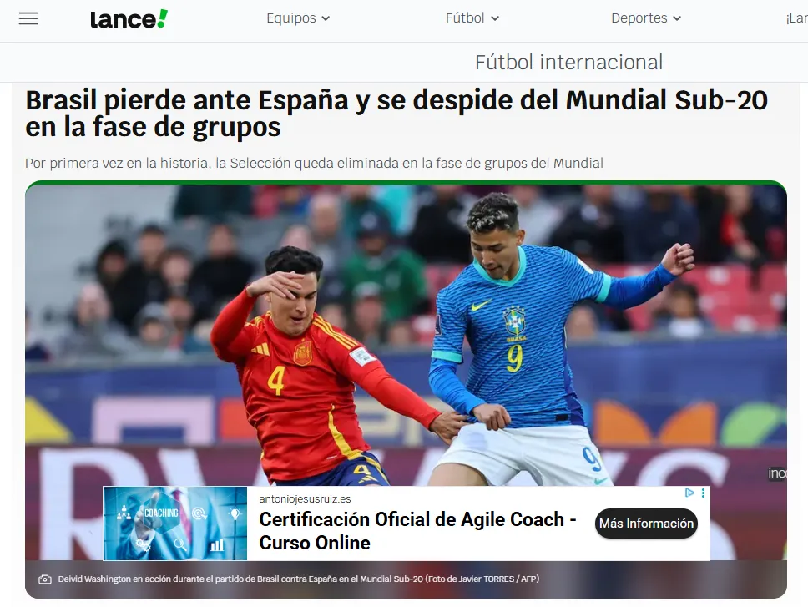This screenshot has width=808, height=607.
Task: Click the article headline about Brasil
Action: [x=396, y=114]
